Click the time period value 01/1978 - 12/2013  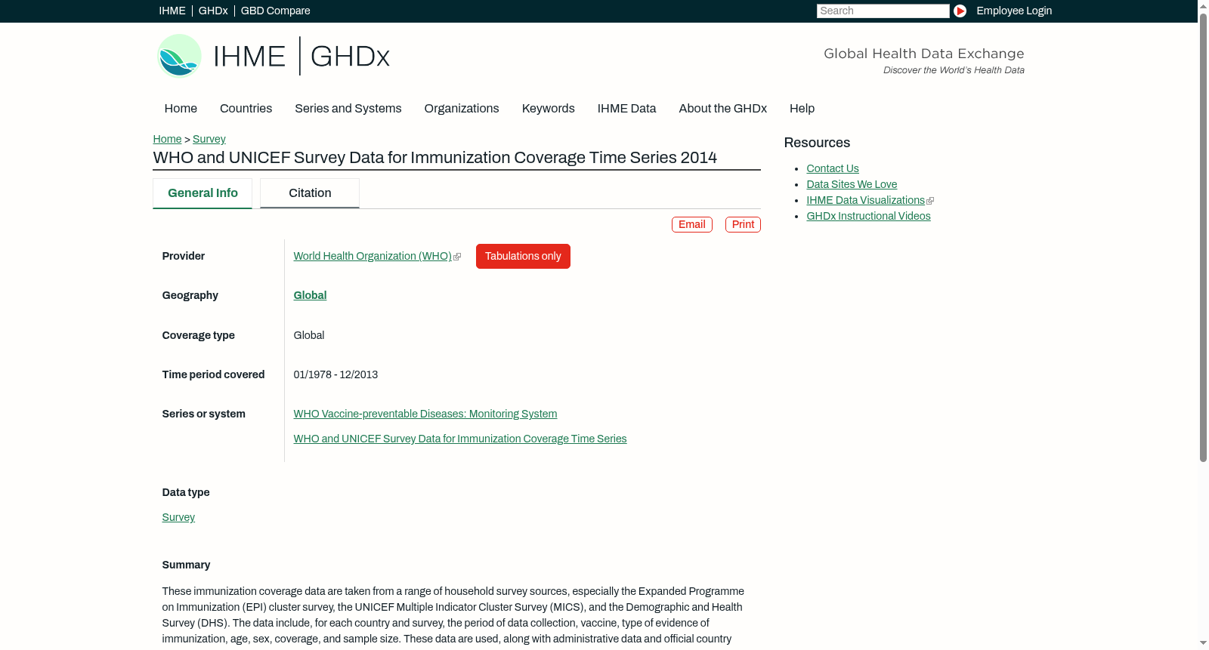[x=335, y=375]
